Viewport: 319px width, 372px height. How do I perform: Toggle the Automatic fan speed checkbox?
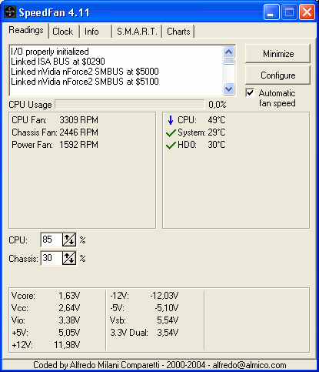coord(250,92)
